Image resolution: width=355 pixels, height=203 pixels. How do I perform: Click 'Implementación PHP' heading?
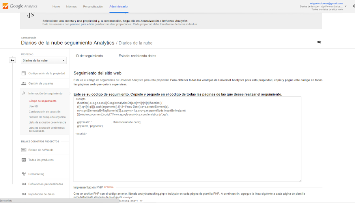(x=88, y=187)
